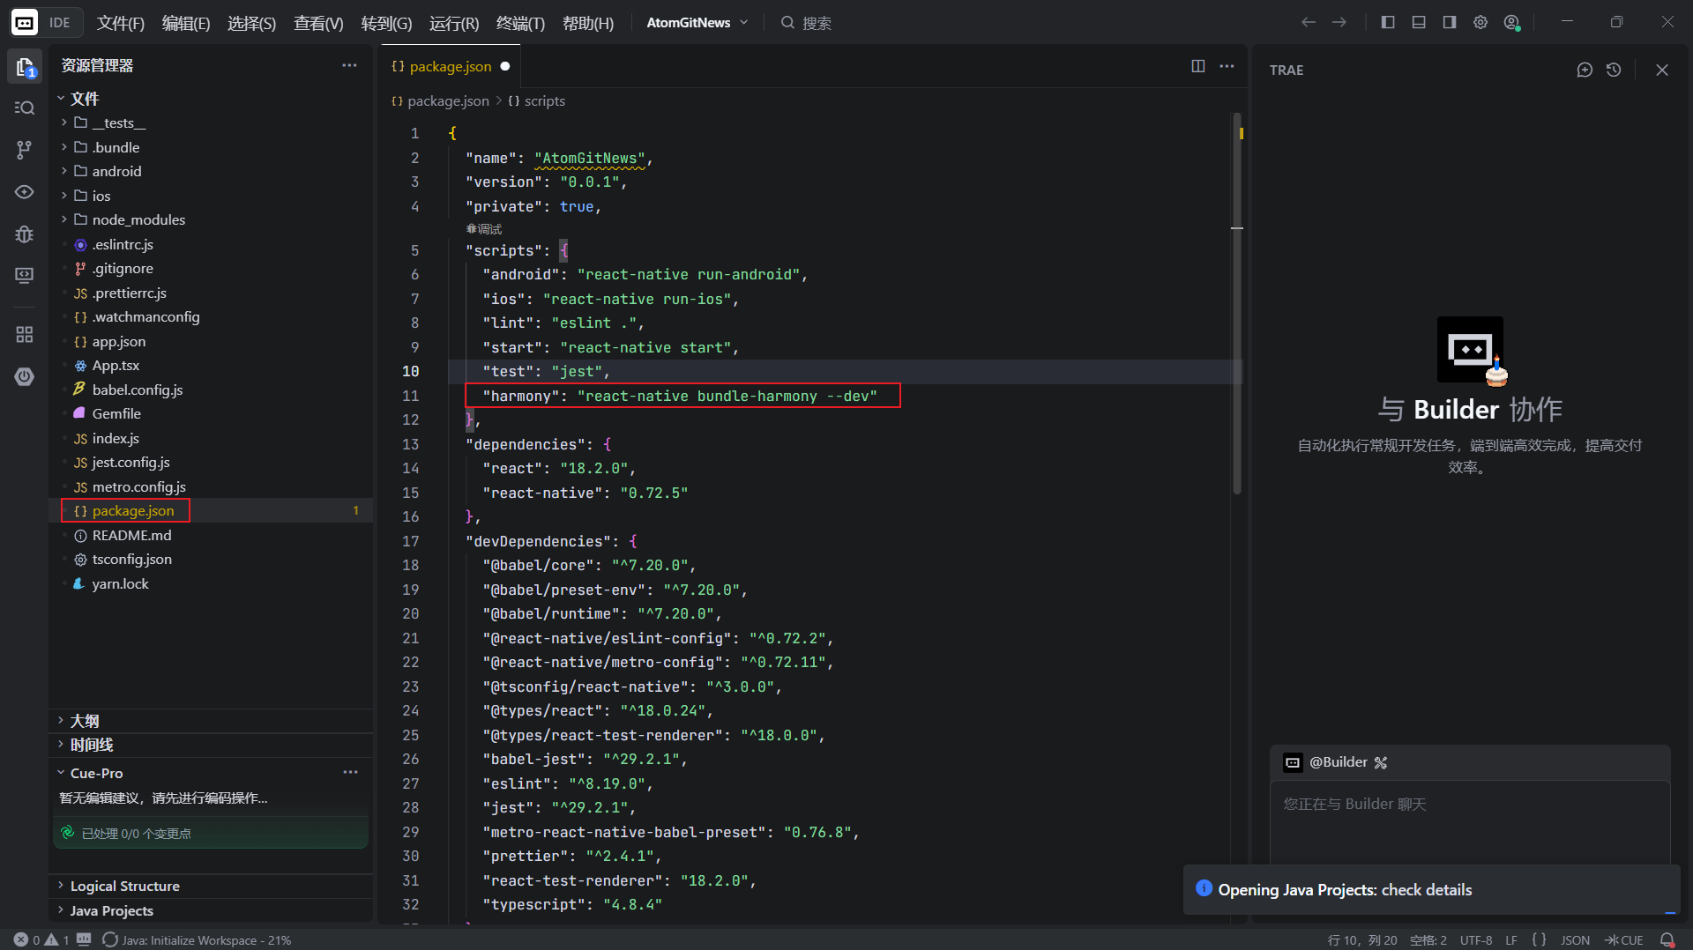
Task: Open the Source Control view icon
Action: pyautogui.click(x=25, y=150)
